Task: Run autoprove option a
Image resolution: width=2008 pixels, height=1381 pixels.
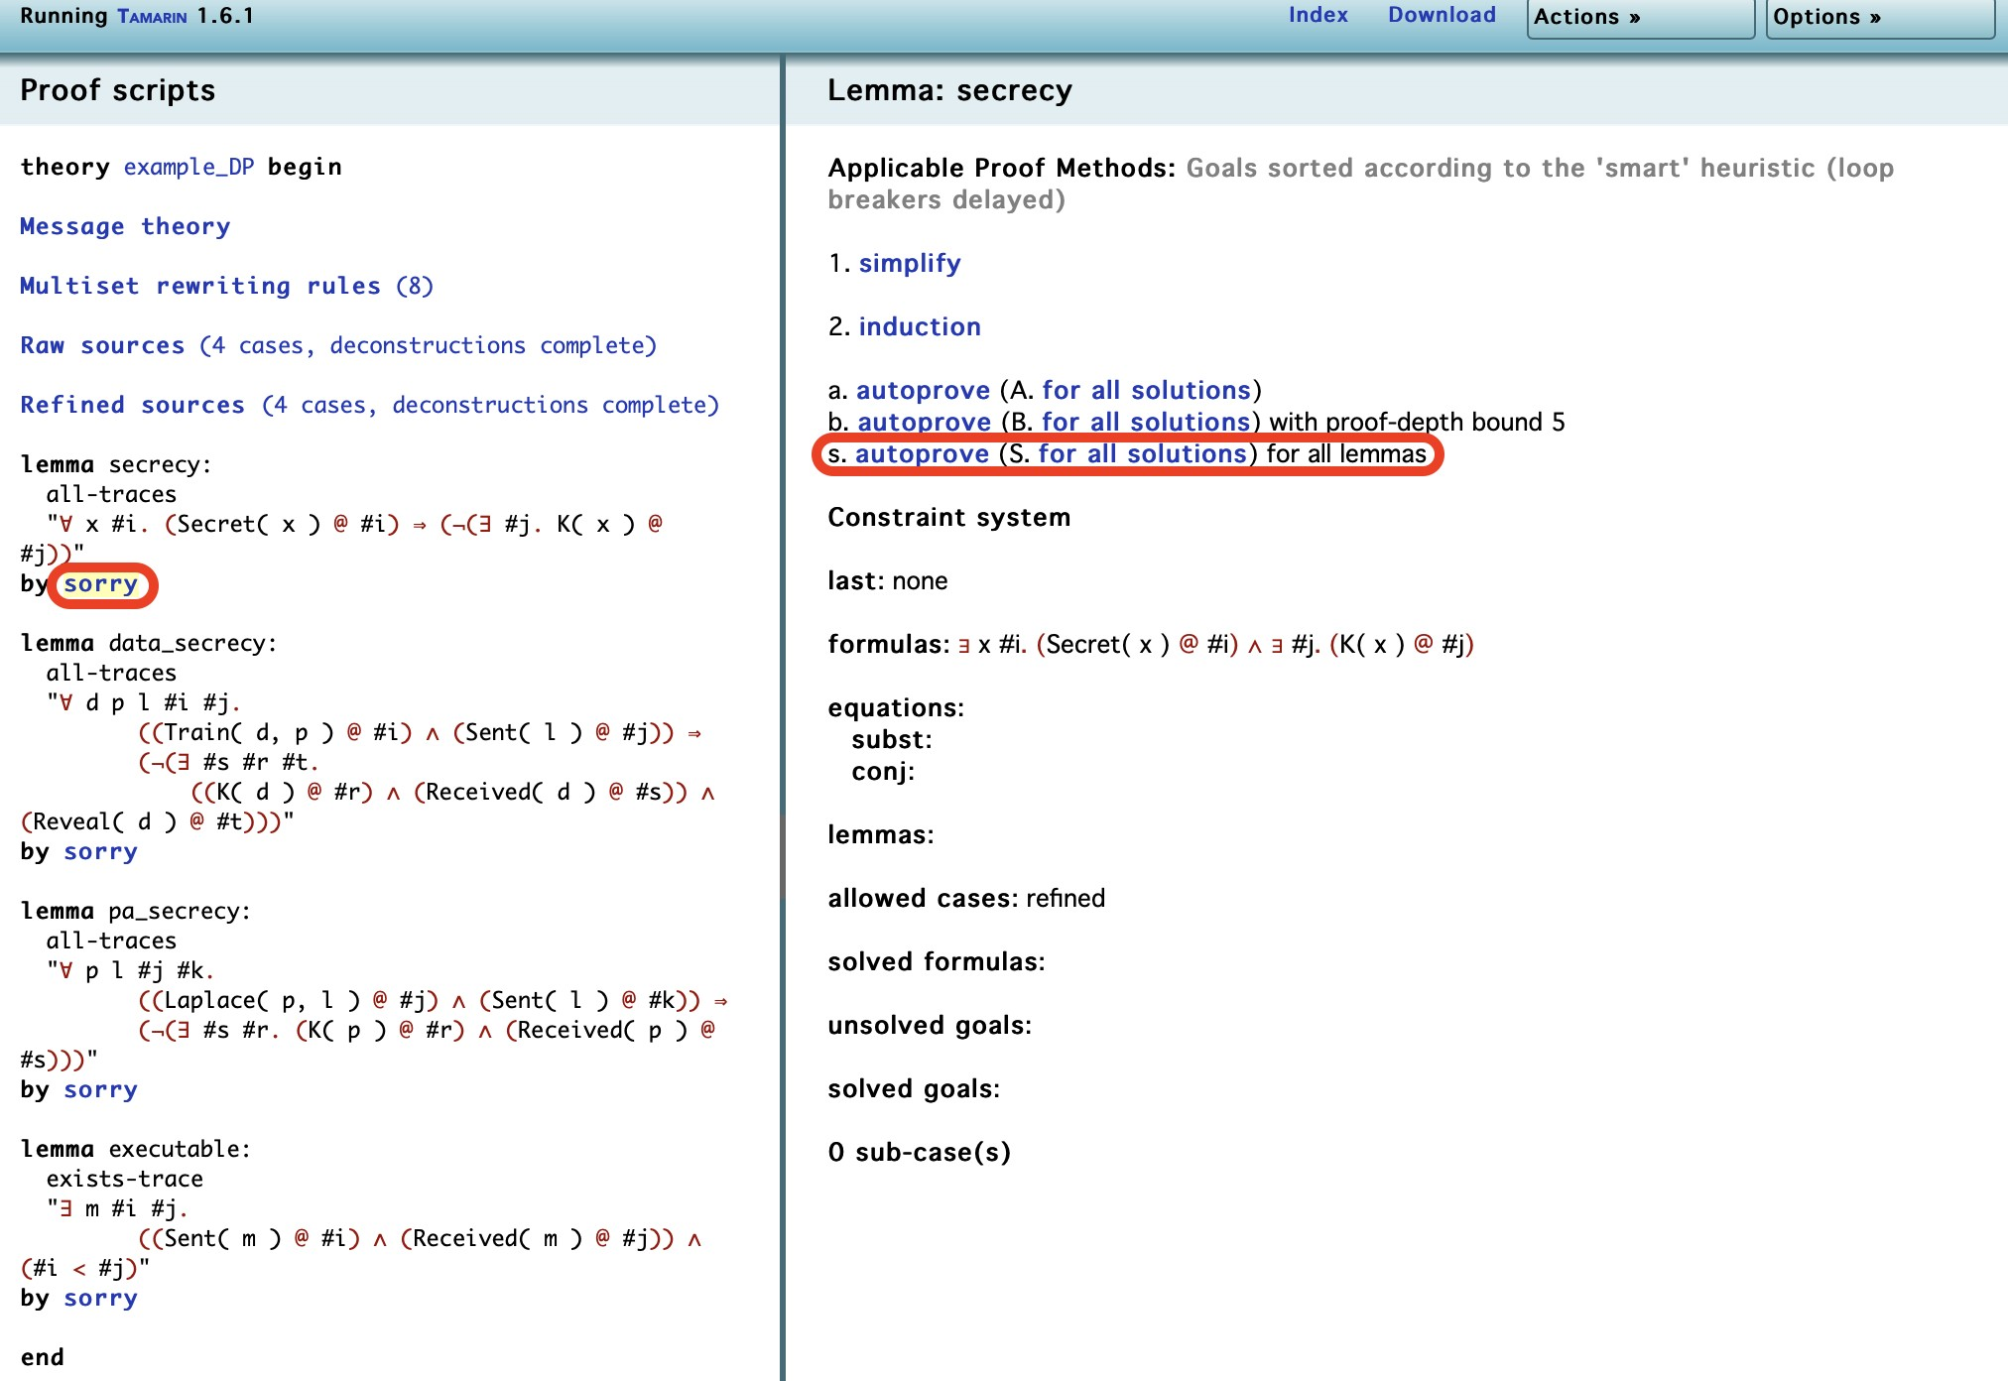Action: click(923, 390)
